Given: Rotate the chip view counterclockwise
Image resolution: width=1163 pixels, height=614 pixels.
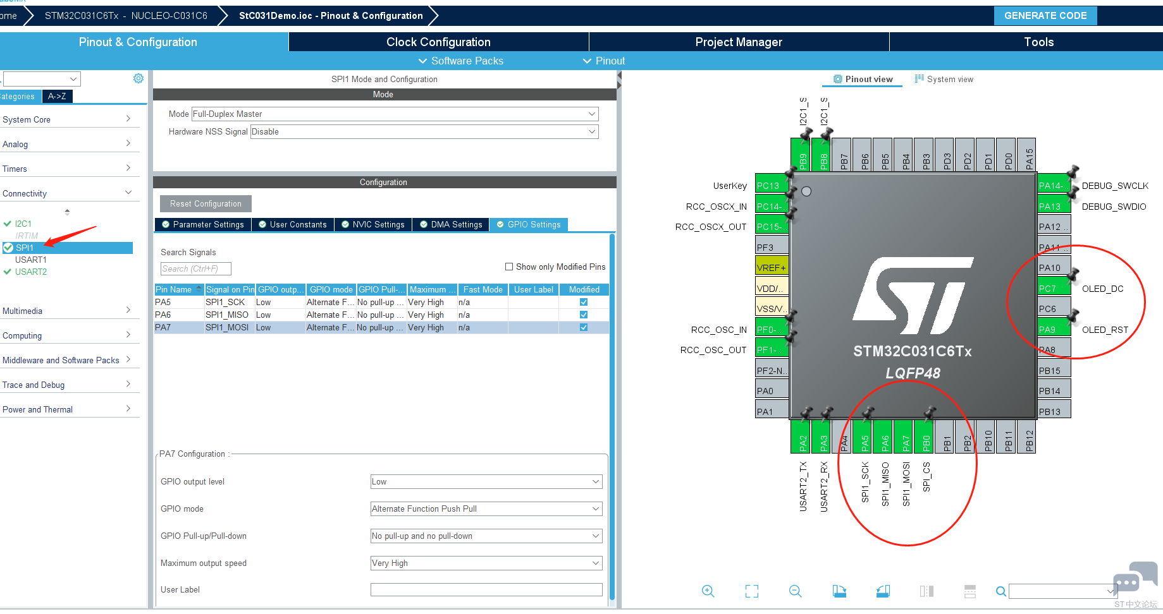Looking at the screenshot, I should (x=883, y=591).
